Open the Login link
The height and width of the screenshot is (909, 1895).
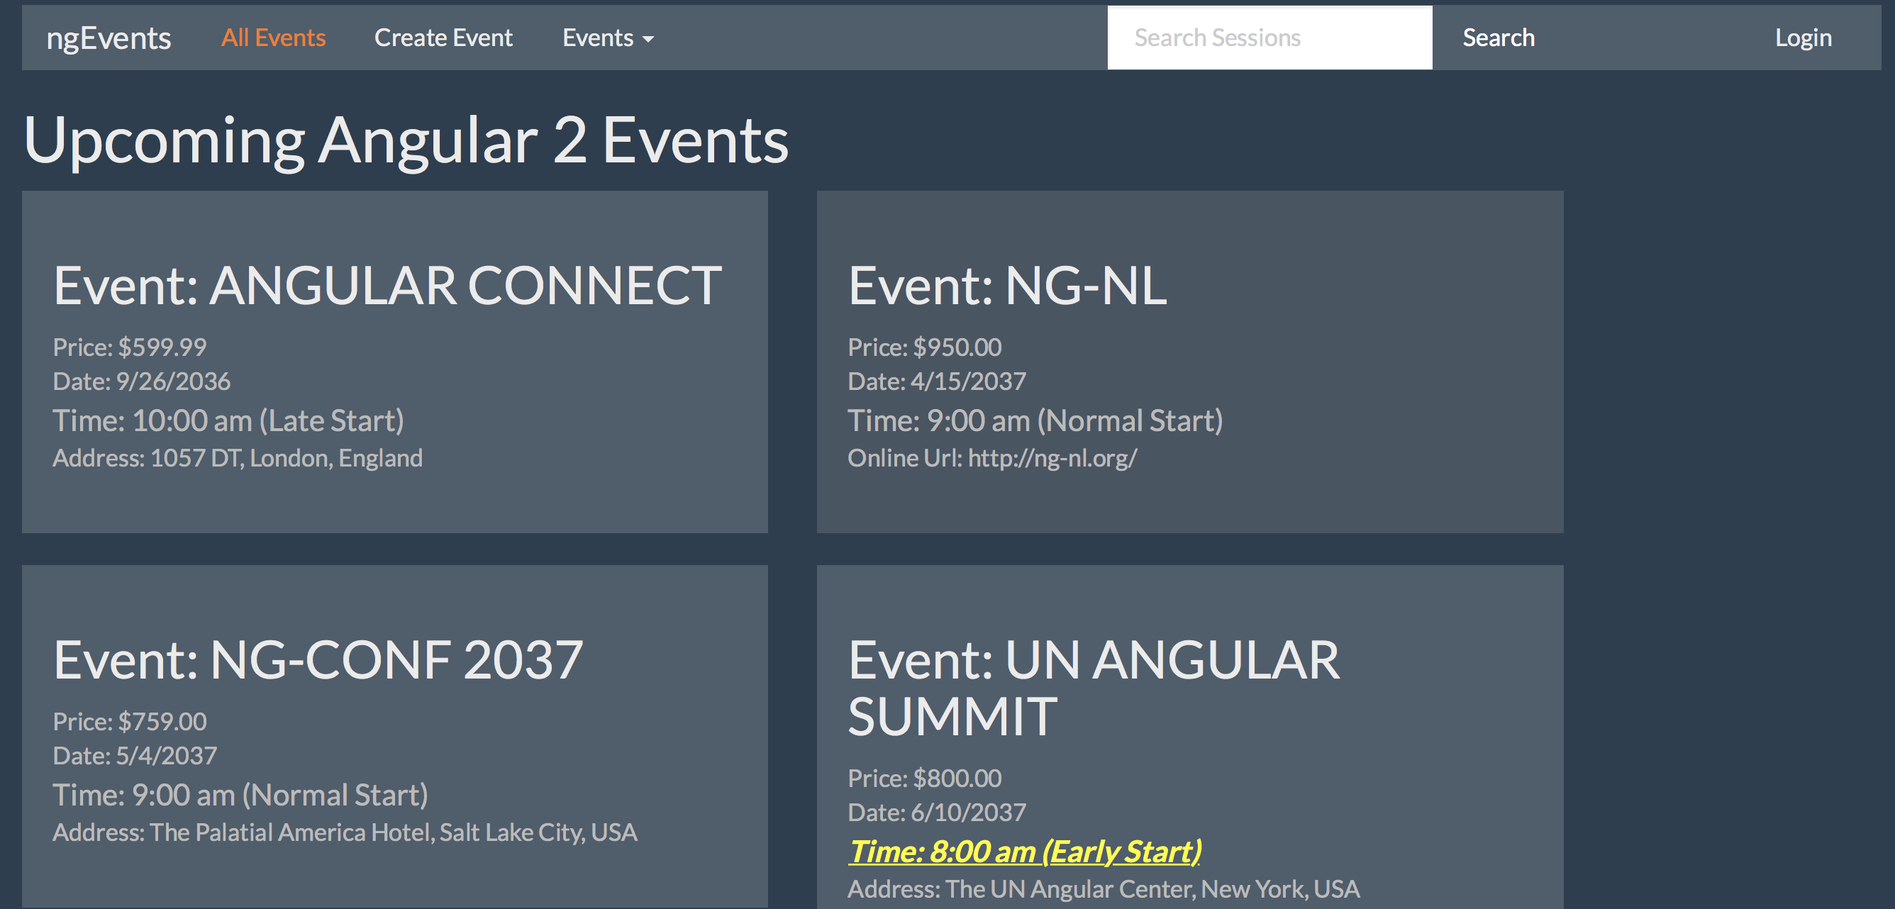click(x=1803, y=38)
